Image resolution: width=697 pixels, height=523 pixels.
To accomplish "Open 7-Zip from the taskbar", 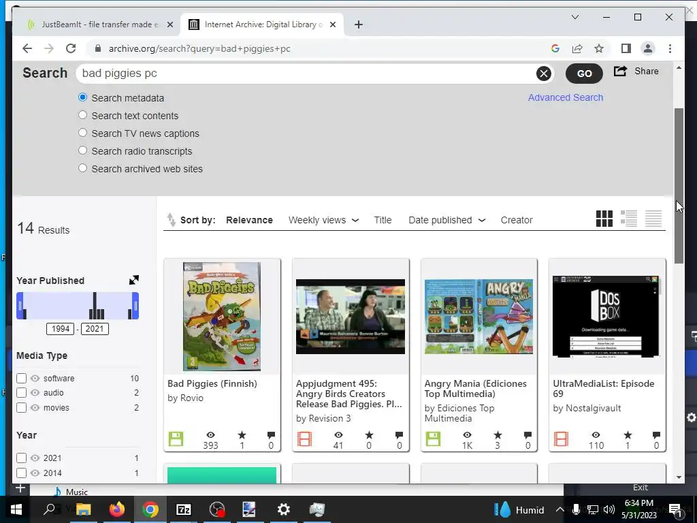I will (x=184, y=509).
